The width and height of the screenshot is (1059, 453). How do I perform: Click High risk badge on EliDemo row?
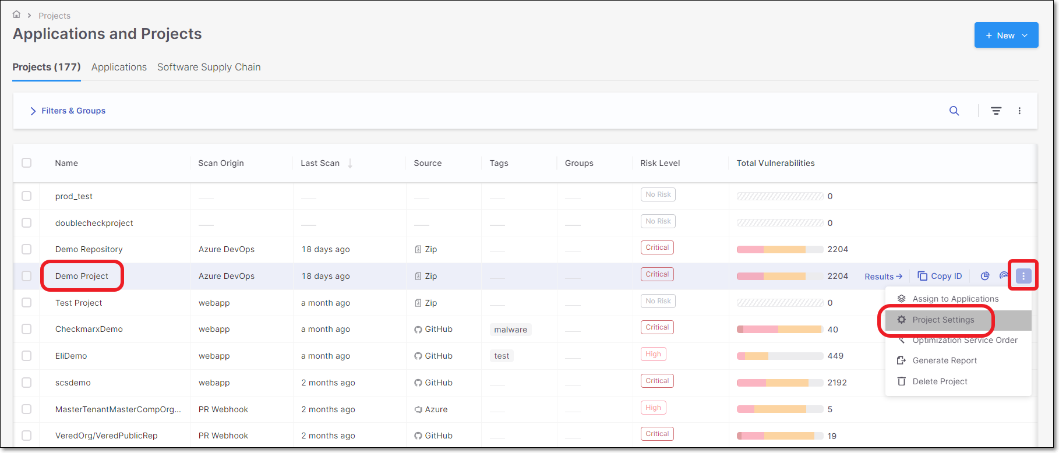coord(654,354)
